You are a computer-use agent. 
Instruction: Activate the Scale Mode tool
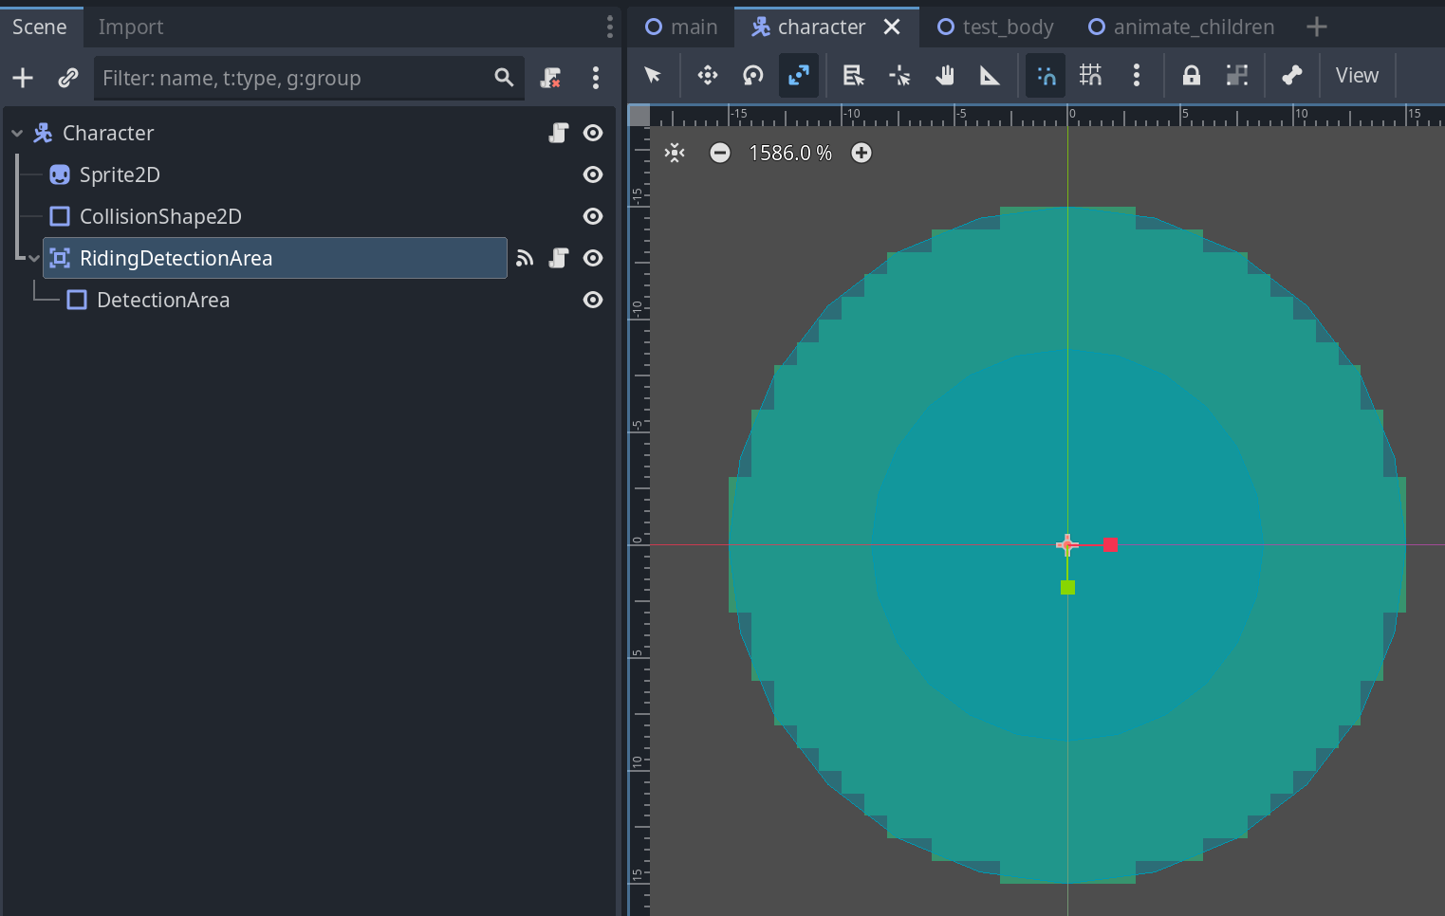[x=798, y=76]
